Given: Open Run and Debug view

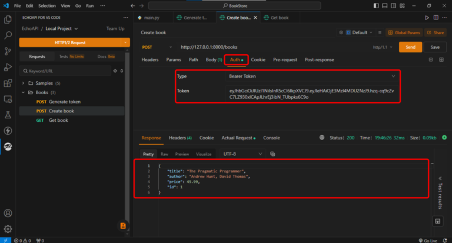Looking at the screenshot, I should point(8,67).
